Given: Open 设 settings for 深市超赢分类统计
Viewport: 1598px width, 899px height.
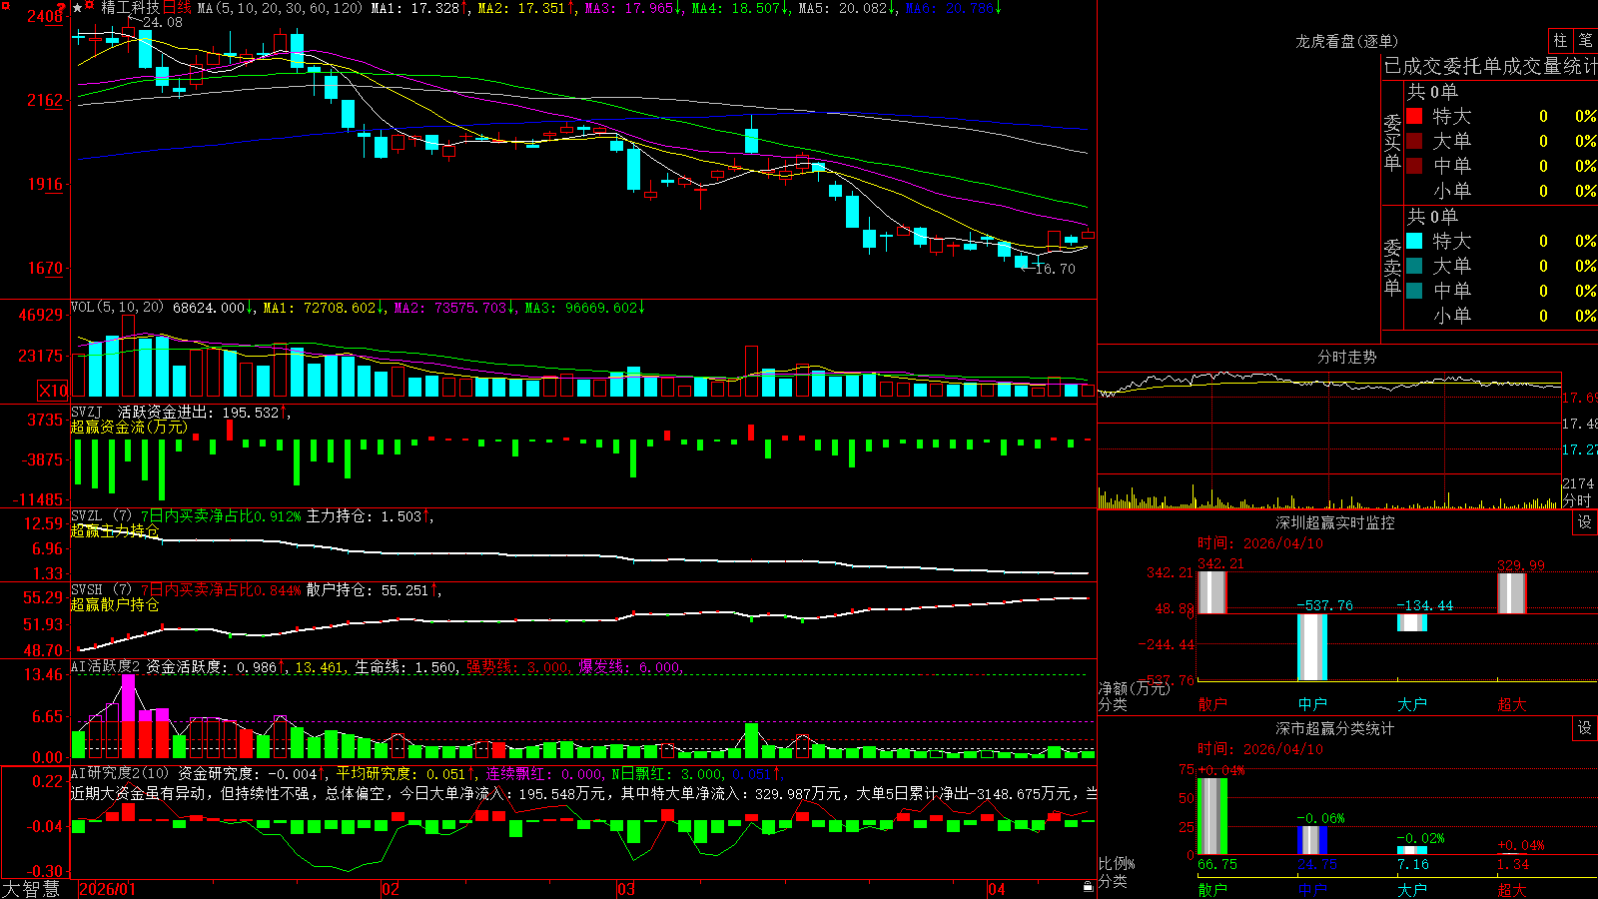Looking at the screenshot, I should (x=1585, y=728).
